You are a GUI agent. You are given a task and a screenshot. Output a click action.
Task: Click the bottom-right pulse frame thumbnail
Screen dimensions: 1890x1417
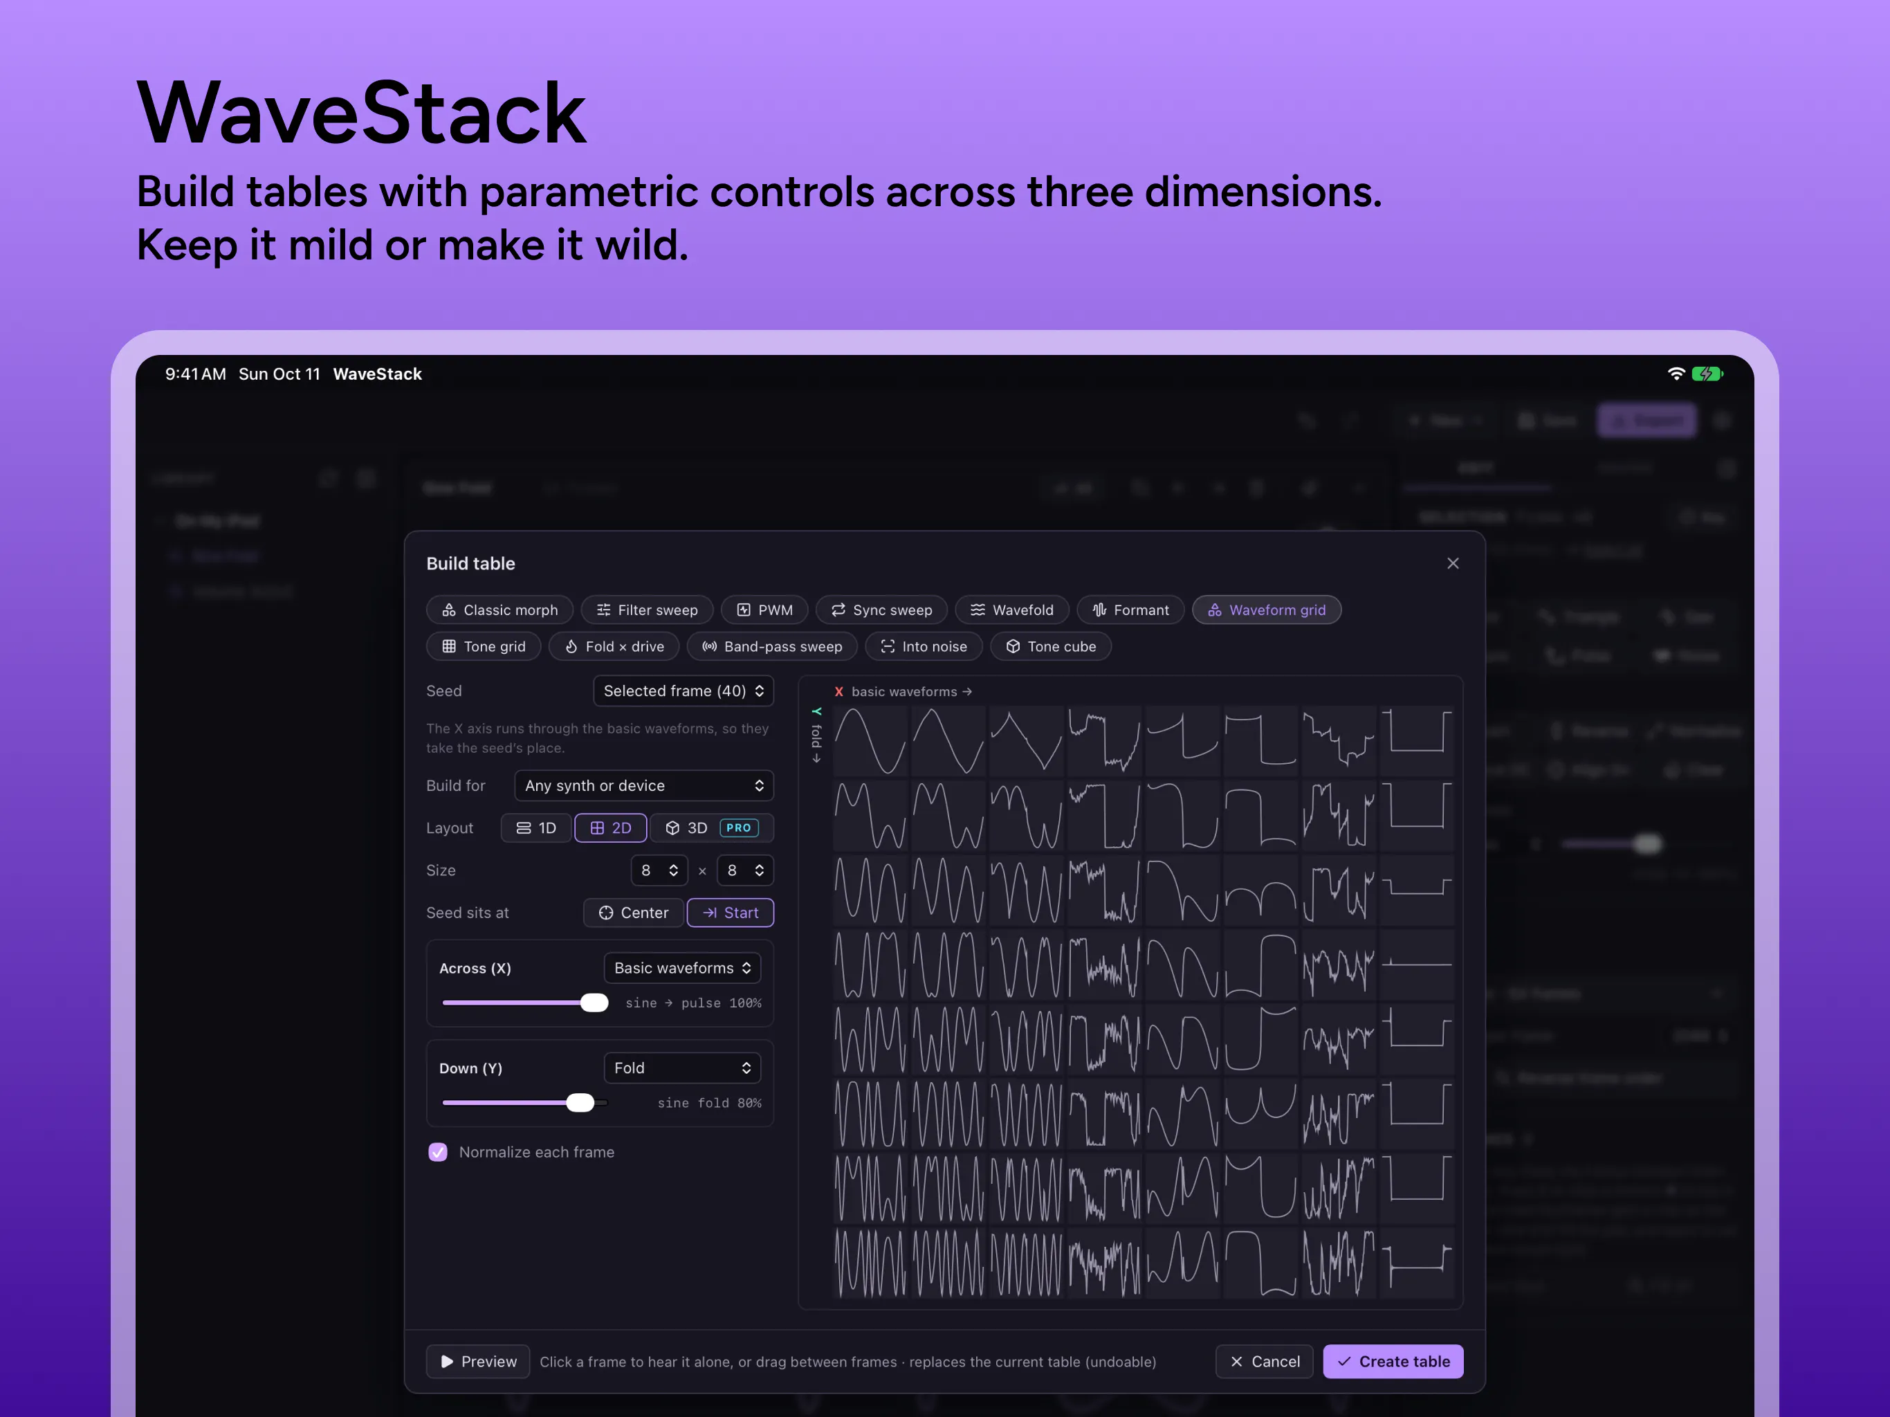tap(1417, 1263)
